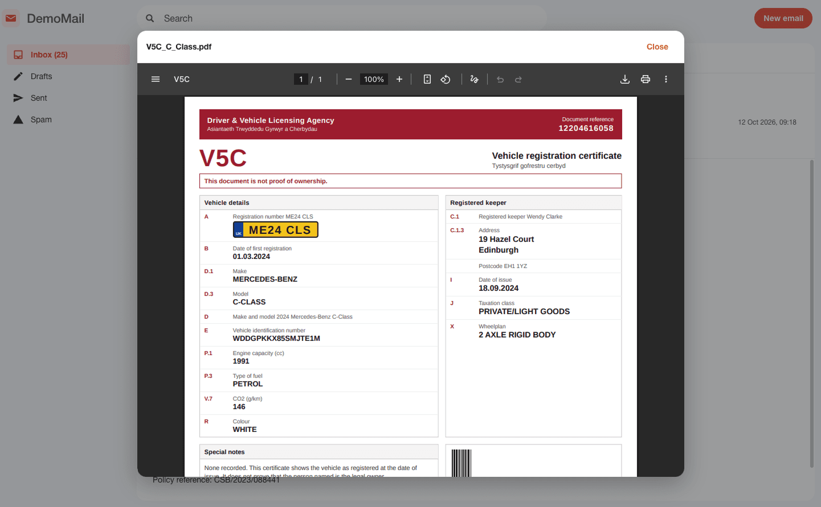The image size is (821, 507).
Task: Close the V5C_C_Class.pdf preview
Action: tap(657, 47)
